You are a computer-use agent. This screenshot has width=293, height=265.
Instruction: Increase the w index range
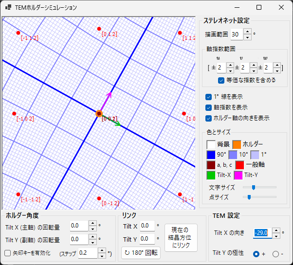click(277, 65)
